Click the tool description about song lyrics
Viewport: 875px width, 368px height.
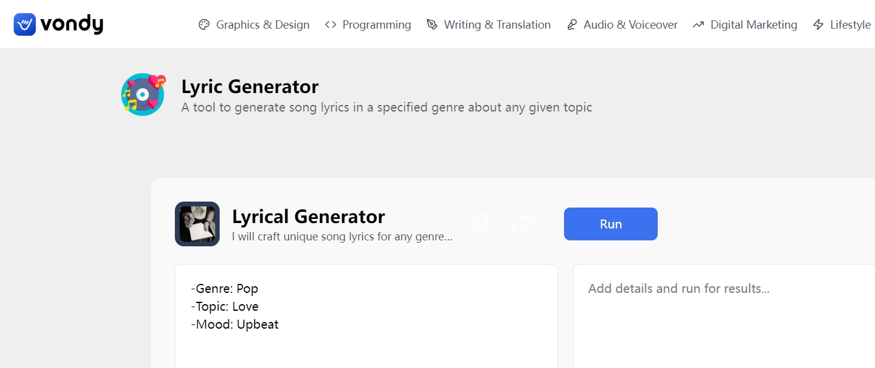pyautogui.click(x=387, y=108)
